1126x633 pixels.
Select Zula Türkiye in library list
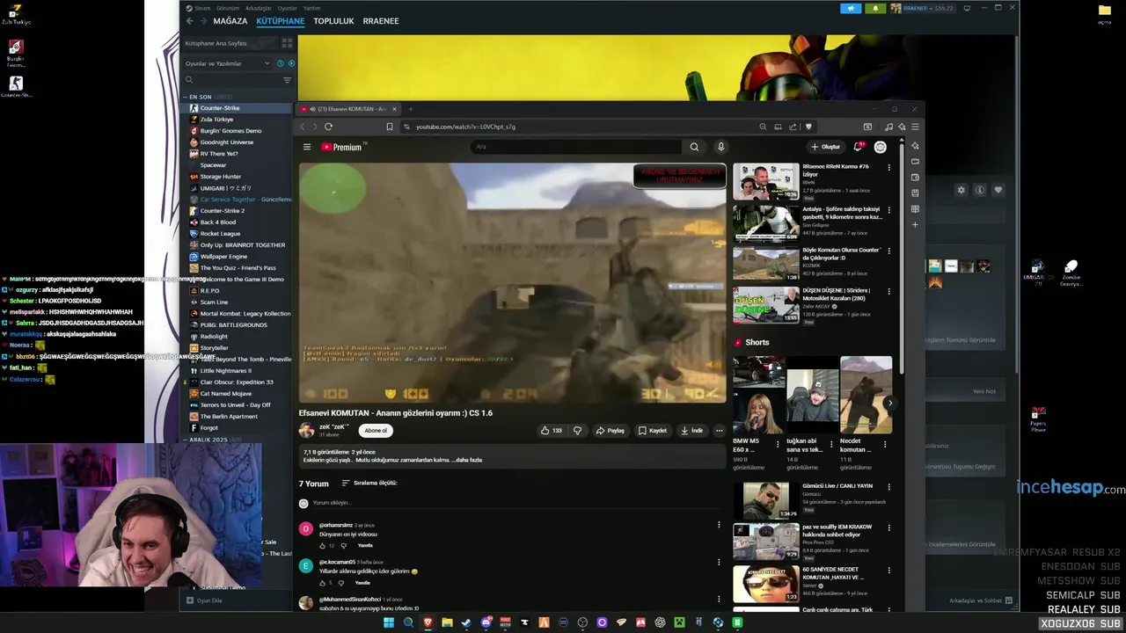(x=216, y=120)
